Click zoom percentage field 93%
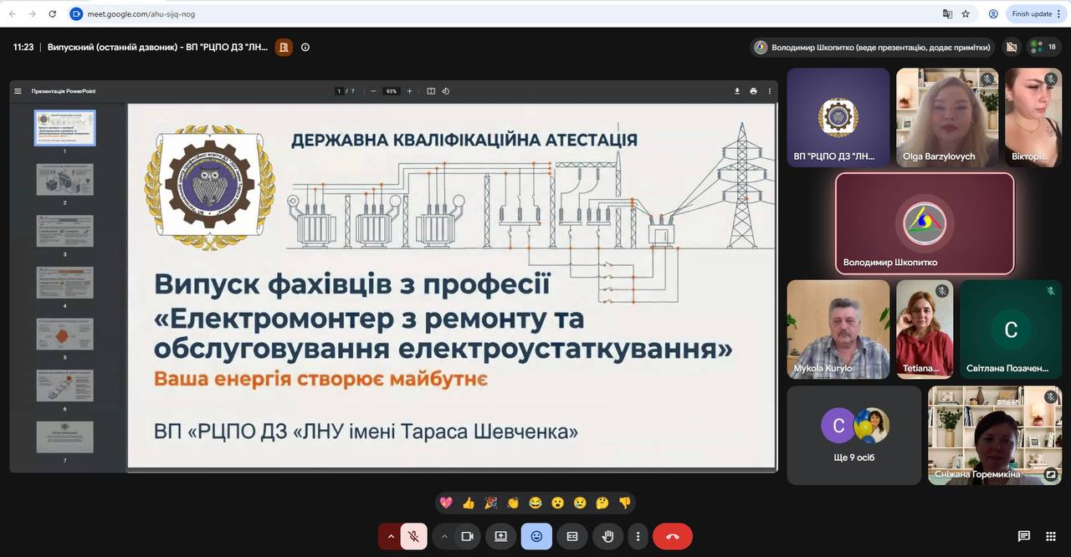The width and height of the screenshot is (1071, 557). point(391,91)
